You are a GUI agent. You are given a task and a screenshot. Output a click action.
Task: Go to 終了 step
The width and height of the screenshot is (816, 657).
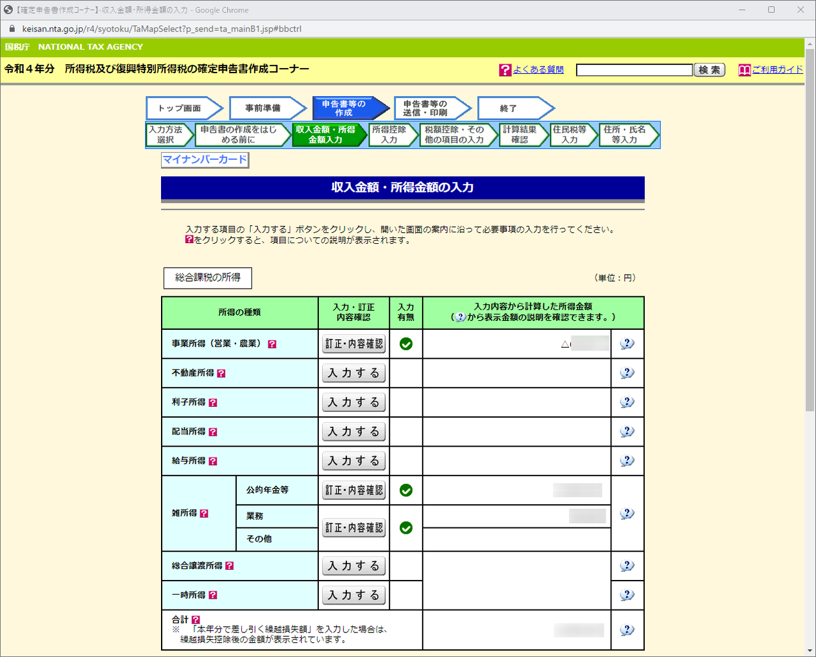click(514, 108)
